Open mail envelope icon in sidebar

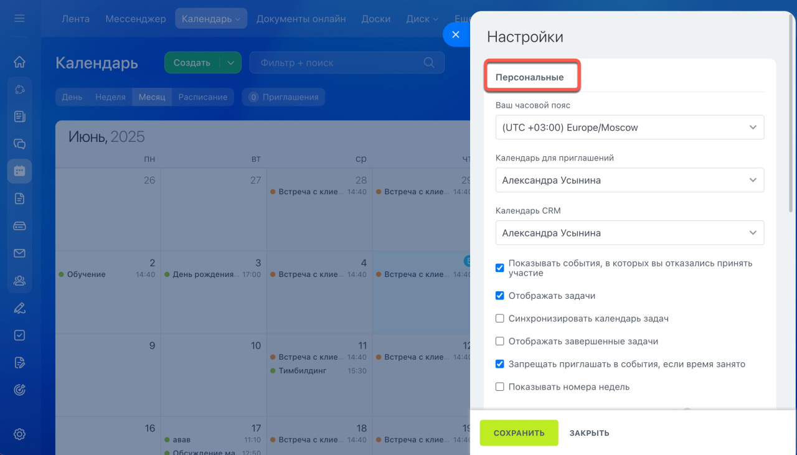19,253
